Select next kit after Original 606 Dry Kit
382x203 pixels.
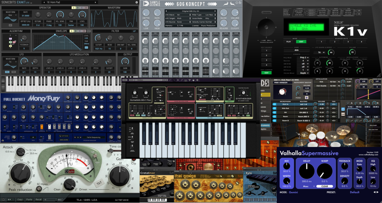coord(215,11)
